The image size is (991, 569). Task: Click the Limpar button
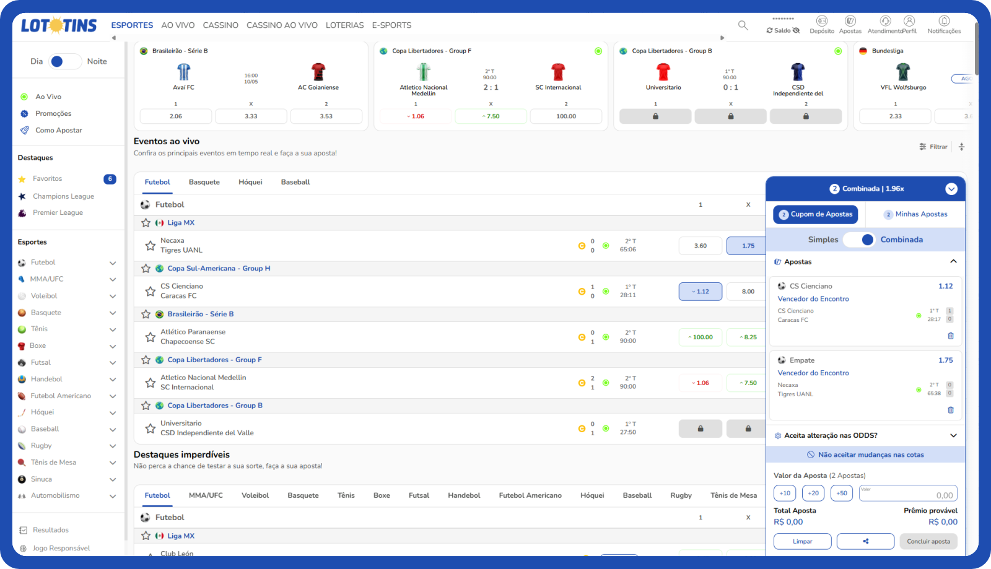[x=802, y=541]
